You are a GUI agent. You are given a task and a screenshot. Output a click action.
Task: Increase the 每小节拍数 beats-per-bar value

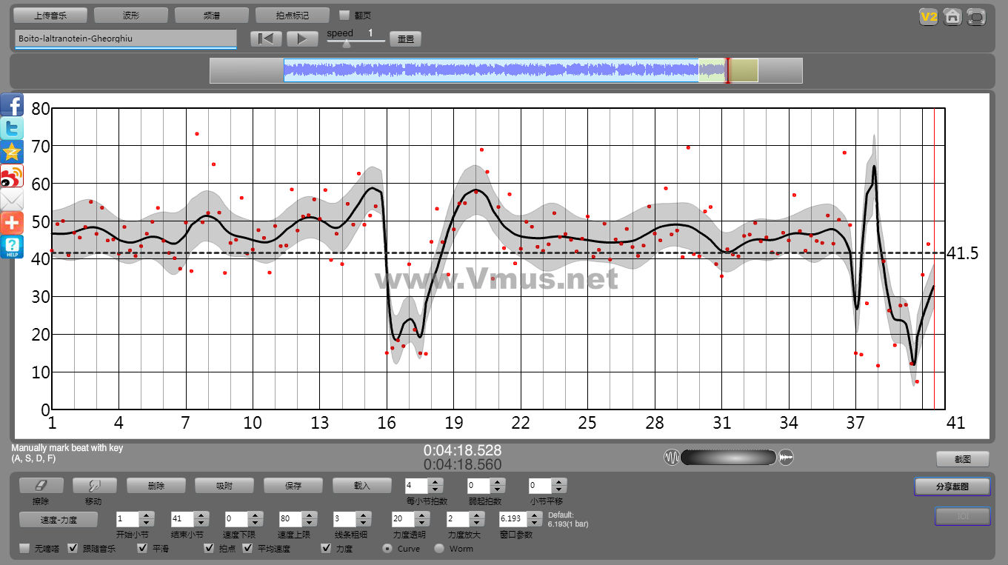[436, 482]
